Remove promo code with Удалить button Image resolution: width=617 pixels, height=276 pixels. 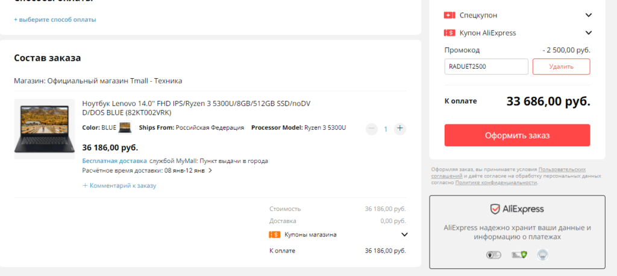coord(561,67)
